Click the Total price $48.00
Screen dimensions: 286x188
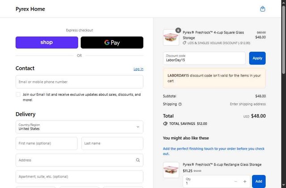(x=258, y=116)
